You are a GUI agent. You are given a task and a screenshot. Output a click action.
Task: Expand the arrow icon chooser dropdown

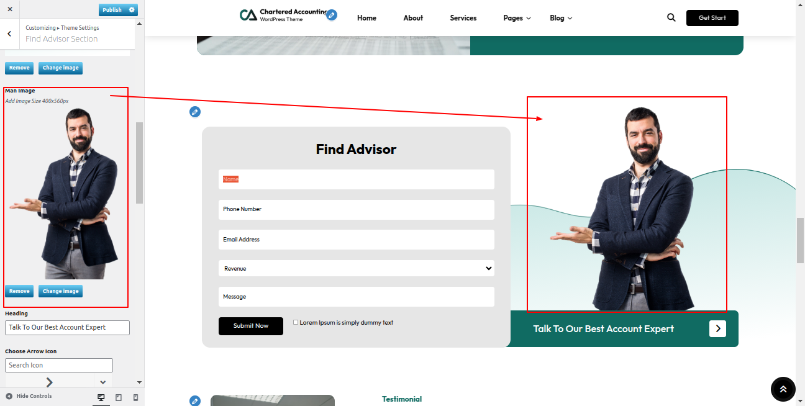point(103,382)
